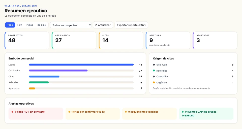Click the VALK·IA REAL ESTATE CRM label

tap(21, 6)
